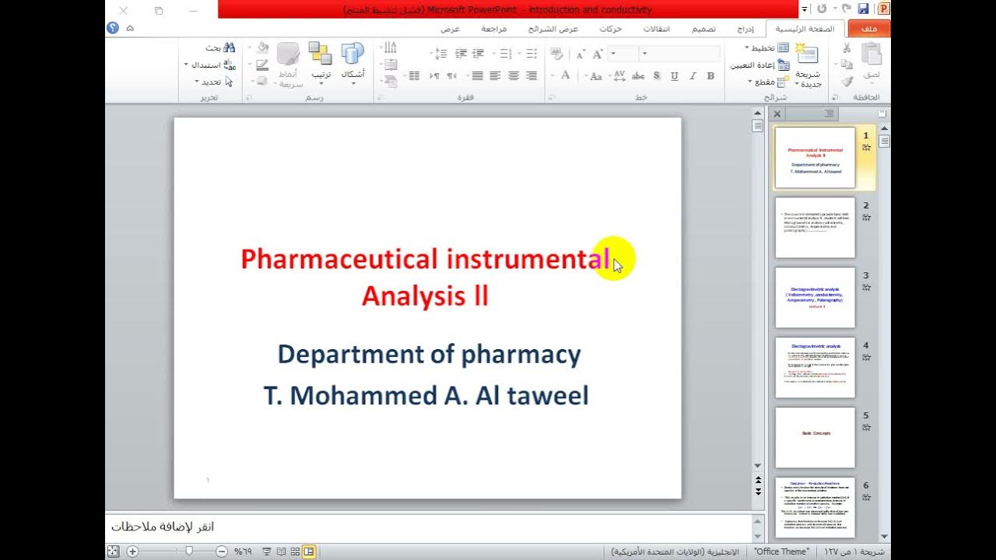This screenshot has height=560, width=996.
Task: Decrease font size with small A
Action: tap(580, 54)
